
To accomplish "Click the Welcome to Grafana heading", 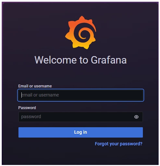I will 81,60.
